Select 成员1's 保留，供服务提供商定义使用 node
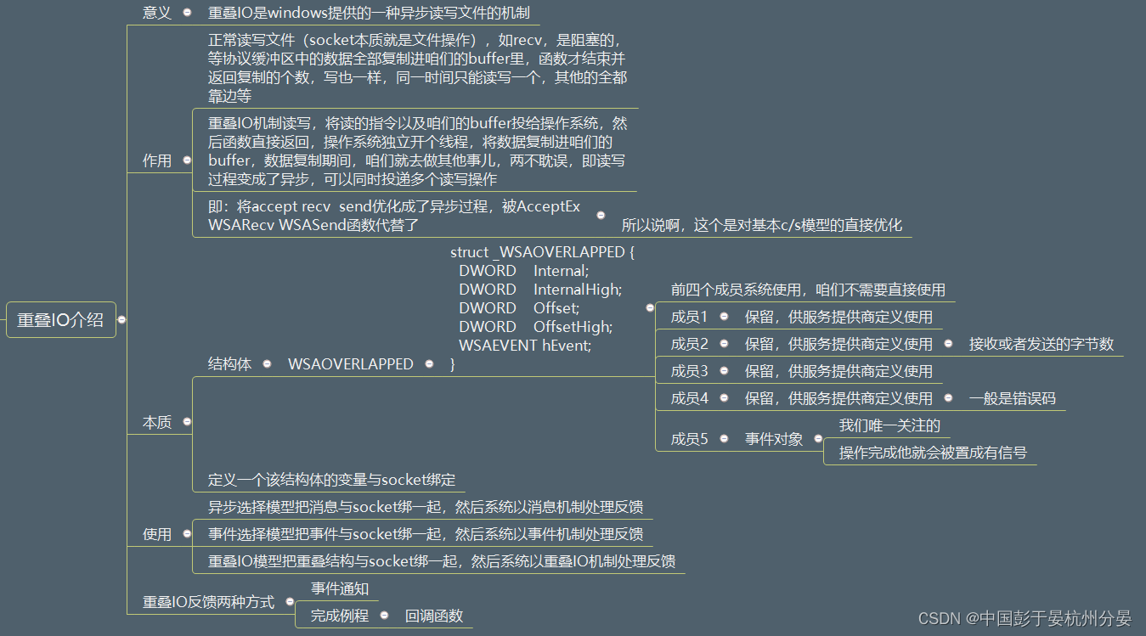Image resolution: width=1146 pixels, height=636 pixels. tap(838, 317)
